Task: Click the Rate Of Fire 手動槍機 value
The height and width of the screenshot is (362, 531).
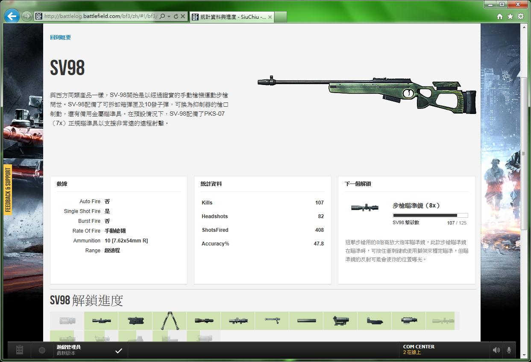Action: [x=115, y=231]
